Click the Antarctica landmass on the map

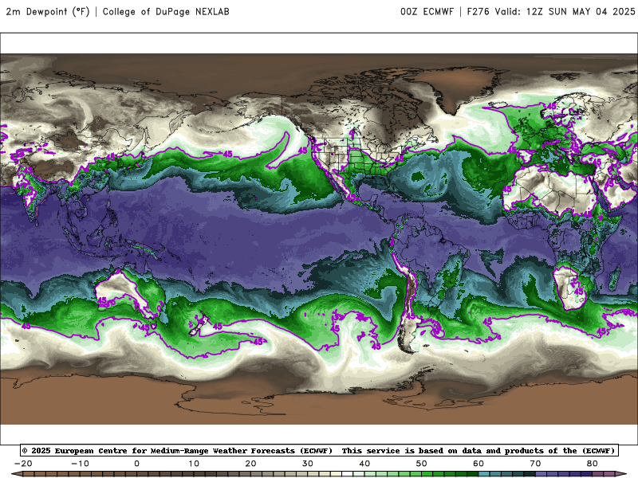coord(319,401)
